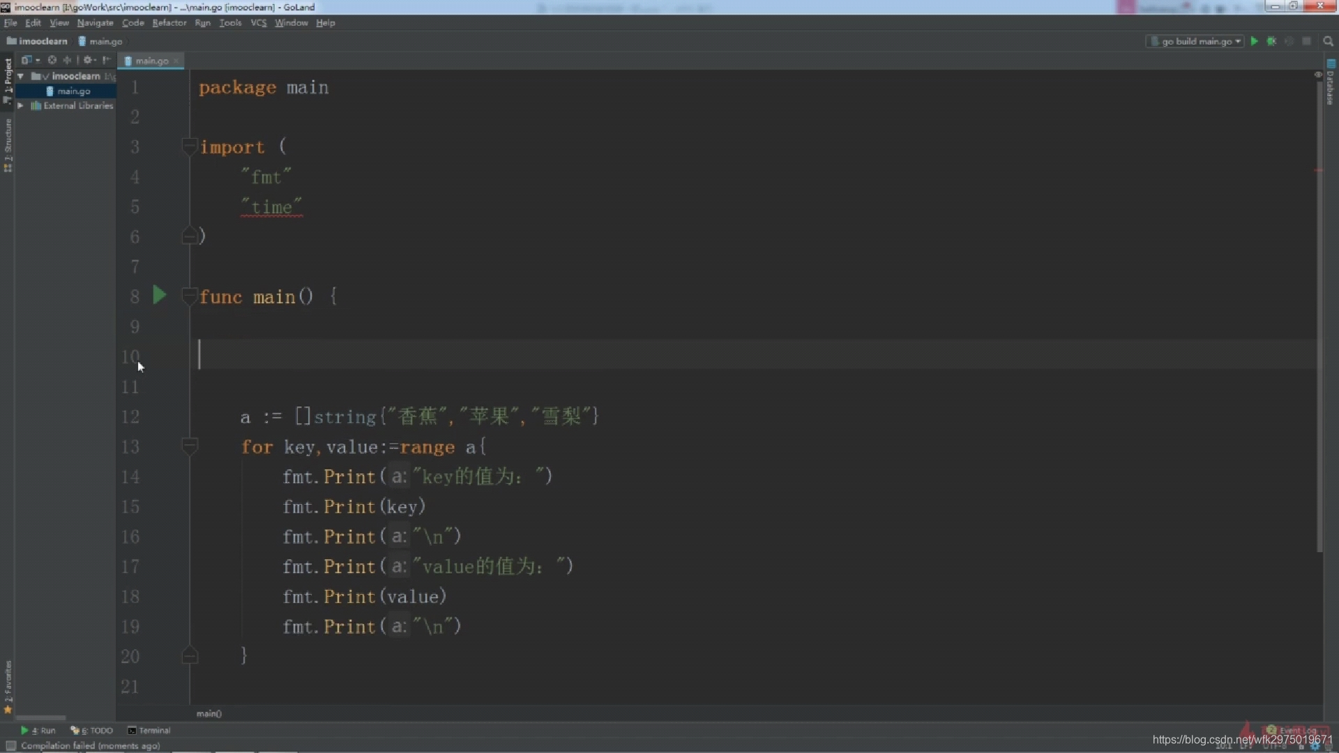The image size is (1339, 753).
Task: Open the Refactor menu
Action: 169,23
